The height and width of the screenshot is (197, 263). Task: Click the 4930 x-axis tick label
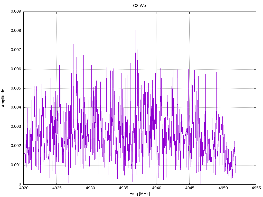(90, 188)
